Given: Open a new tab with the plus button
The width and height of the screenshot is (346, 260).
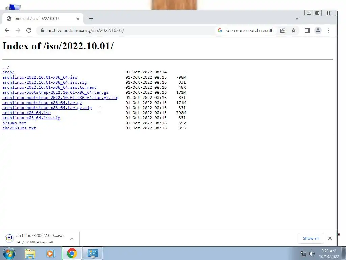Looking at the screenshot, I should 91,19.
